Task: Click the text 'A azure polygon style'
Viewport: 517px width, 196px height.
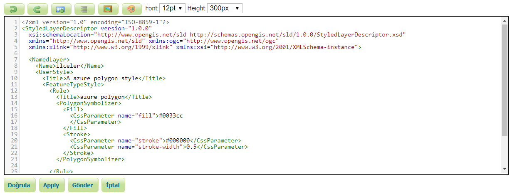Action: coord(102,78)
